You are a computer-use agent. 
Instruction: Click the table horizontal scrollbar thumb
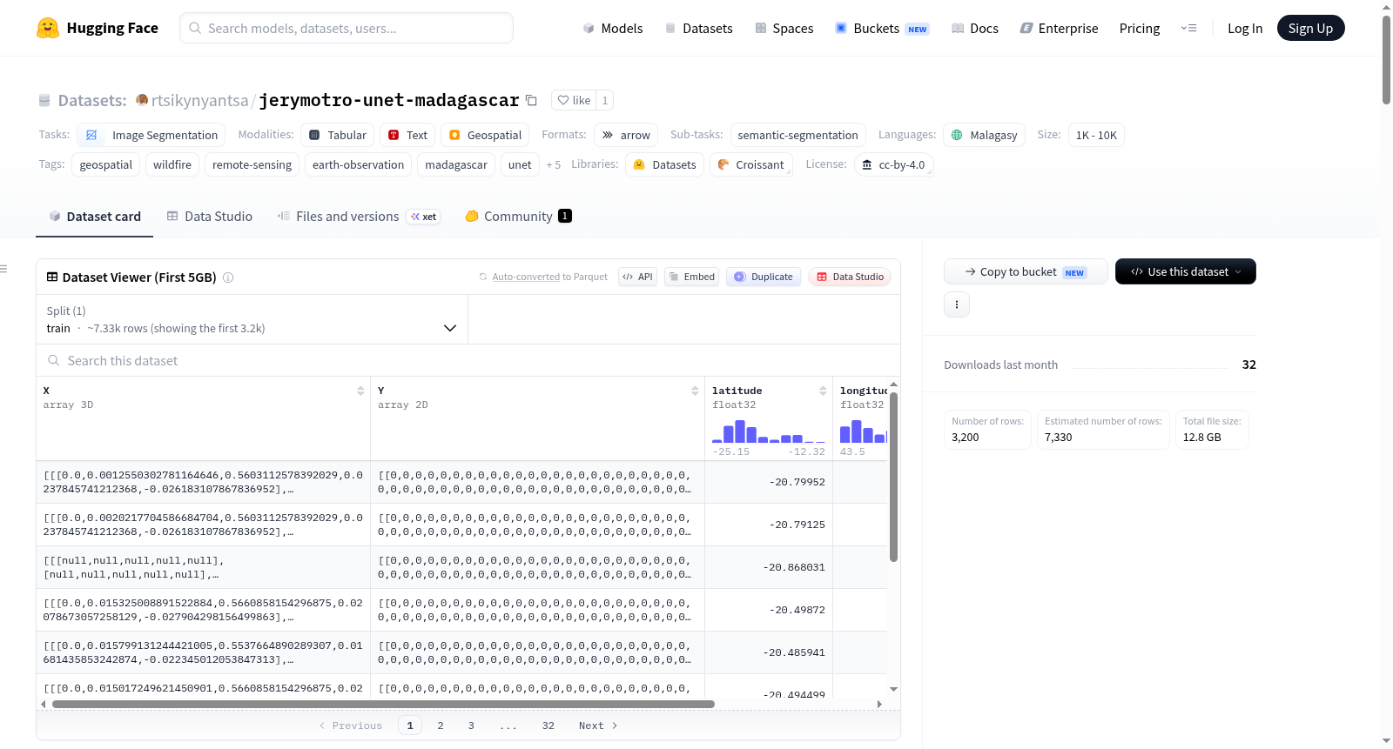383,704
